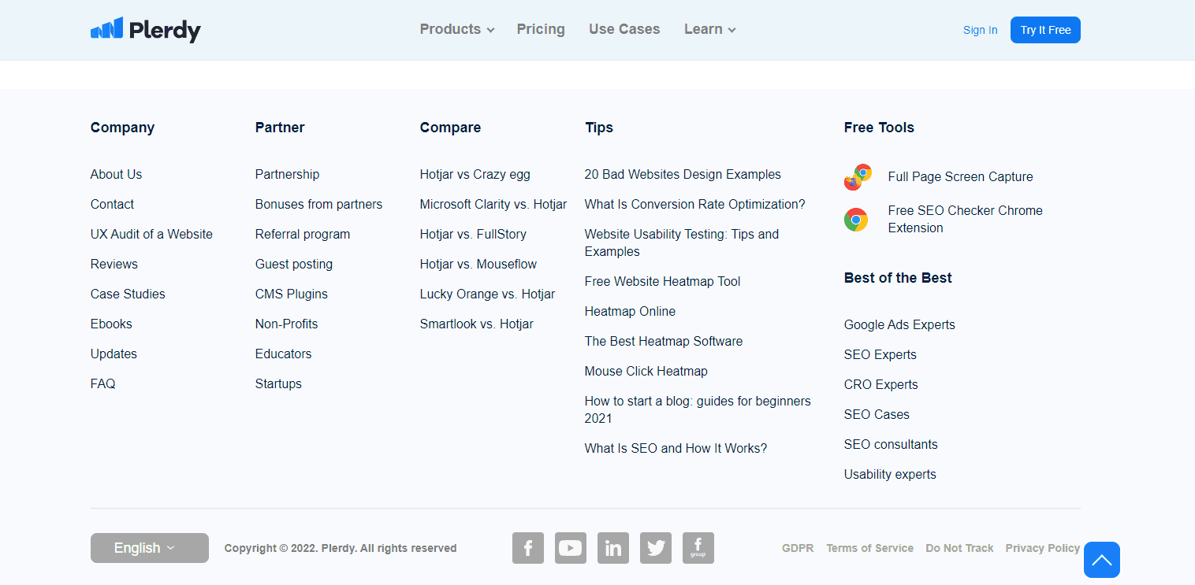The height and width of the screenshot is (585, 1195).
Task: Click the Sign In link
Action: pyautogui.click(x=980, y=30)
